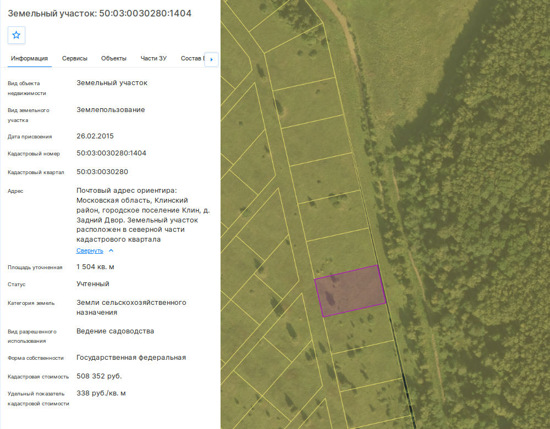This screenshot has height=429, width=550.
Task: Click the Свернуть link under address
Action: (x=90, y=250)
